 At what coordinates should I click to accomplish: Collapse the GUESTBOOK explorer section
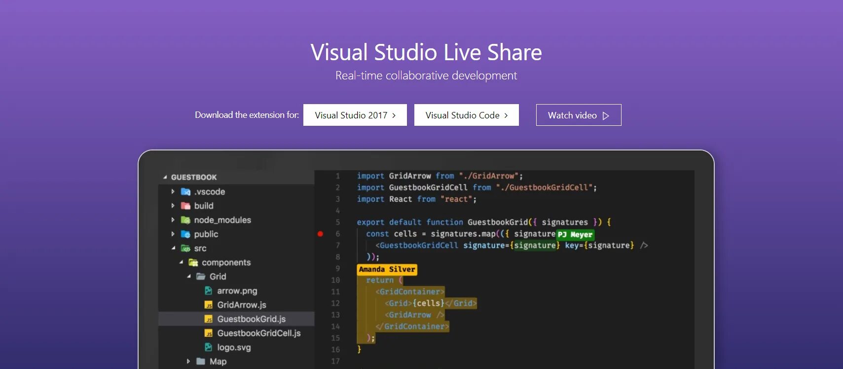click(x=165, y=177)
